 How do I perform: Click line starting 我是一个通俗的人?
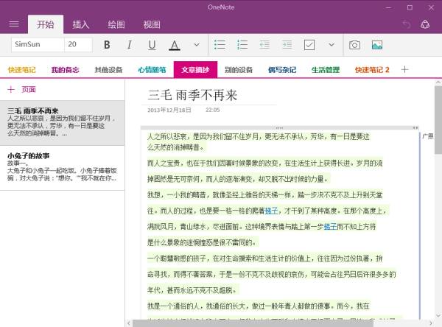[259, 306]
